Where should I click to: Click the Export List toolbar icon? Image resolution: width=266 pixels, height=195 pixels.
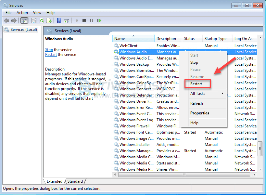(49, 20)
